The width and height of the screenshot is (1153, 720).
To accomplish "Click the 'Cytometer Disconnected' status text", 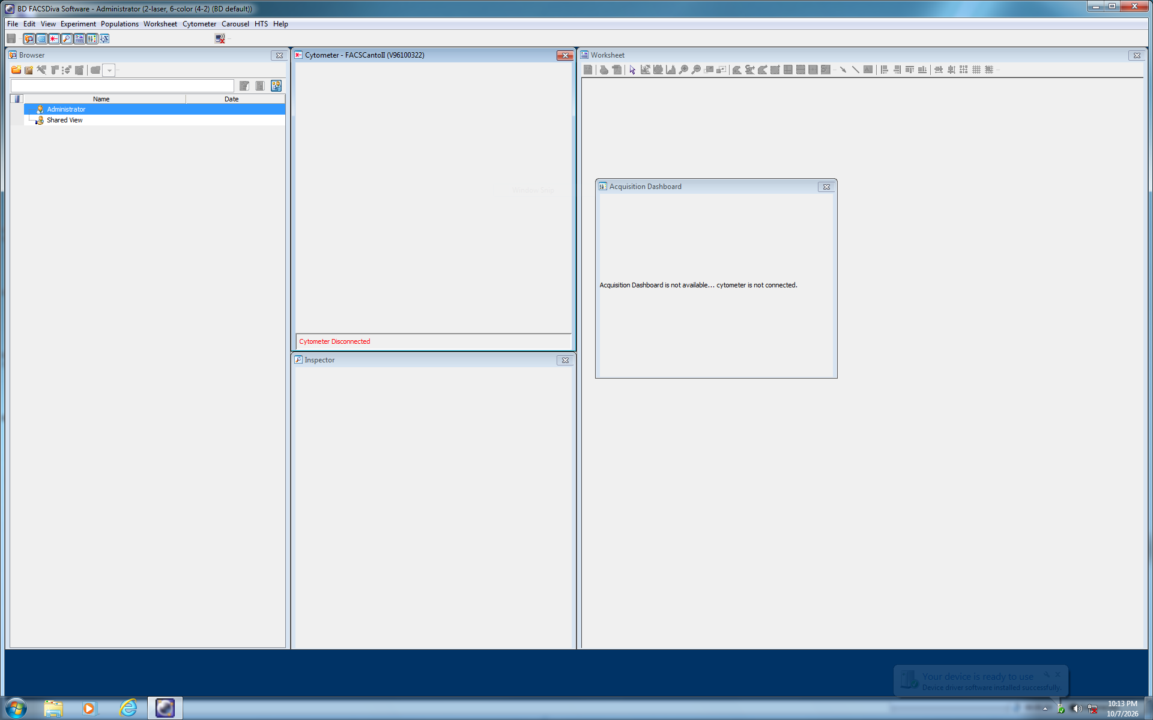I will coord(334,341).
